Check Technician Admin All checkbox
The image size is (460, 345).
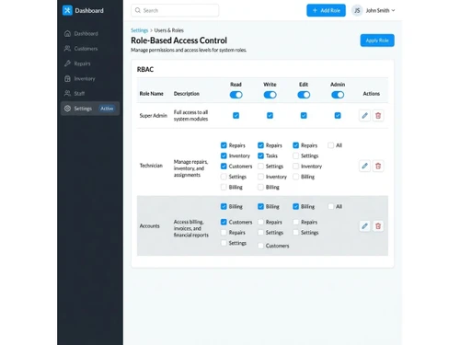pyautogui.click(x=330, y=145)
